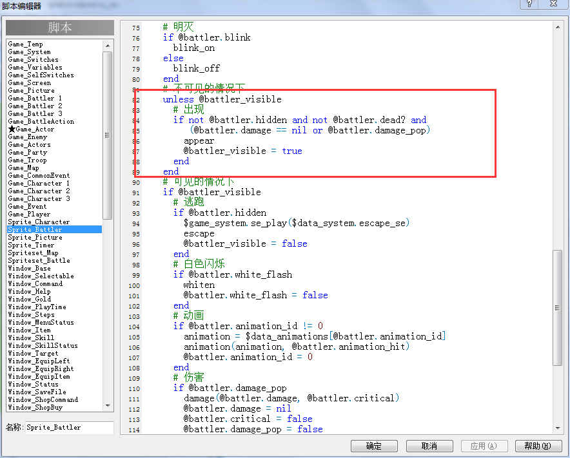Click the code editor vertical scrollbar thumb
This screenshot has width=570, height=458.
pyautogui.click(x=557, y=308)
